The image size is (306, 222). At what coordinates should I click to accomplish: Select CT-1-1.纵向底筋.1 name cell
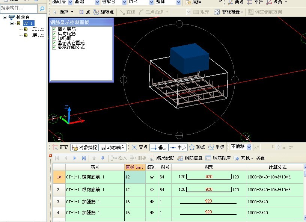pos(95,190)
